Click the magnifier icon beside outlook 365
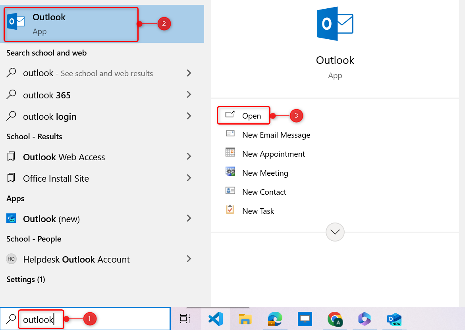 click(11, 94)
